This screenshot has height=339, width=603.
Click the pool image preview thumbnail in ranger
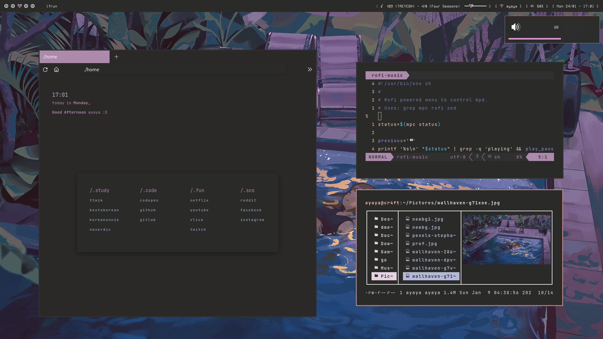[x=507, y=239]
